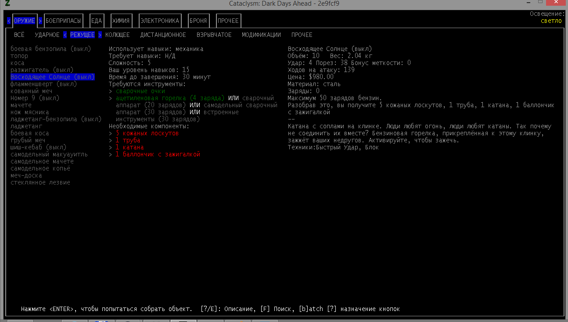Click Время до завершения: 30 минут
Screen dimensions: 568x322
(x=160, y=77)
